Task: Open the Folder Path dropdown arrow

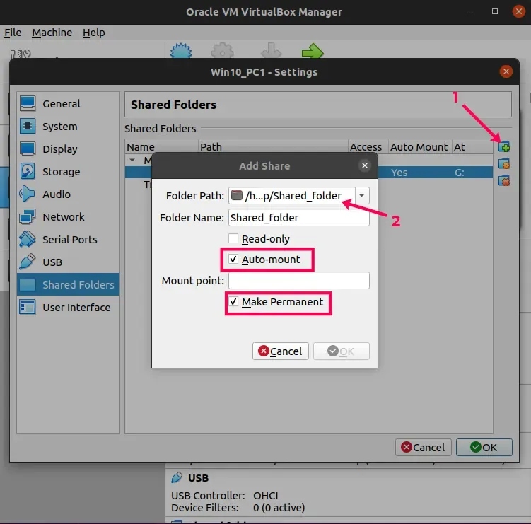Action: [x=362, y=195]
